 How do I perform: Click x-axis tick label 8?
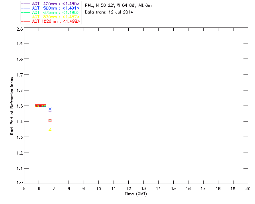click(x=69, y=188)
